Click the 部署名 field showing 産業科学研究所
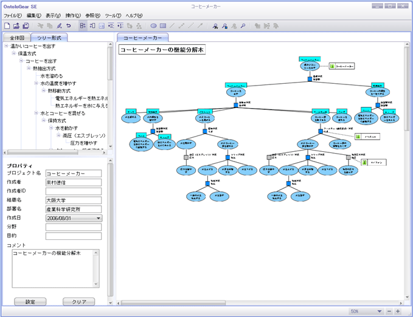413x317 pixels. pos(74,209)
